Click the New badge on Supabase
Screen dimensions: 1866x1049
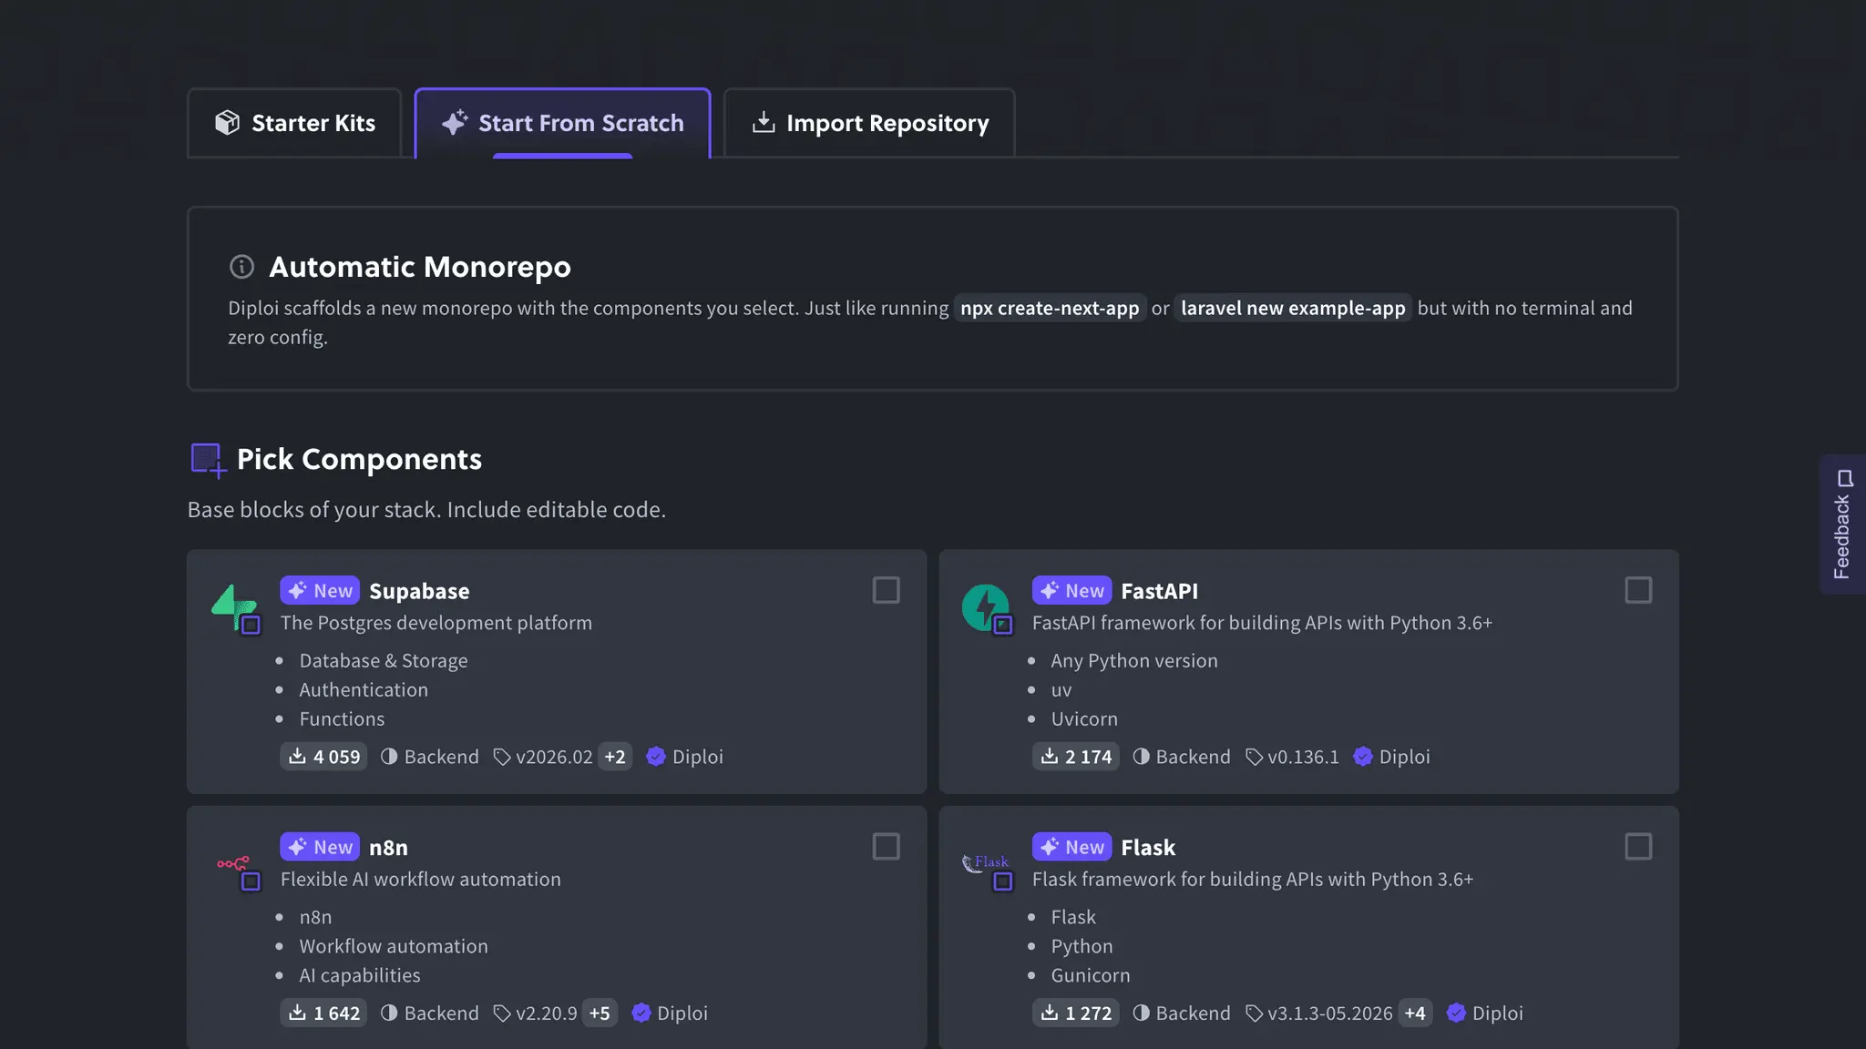320,590
